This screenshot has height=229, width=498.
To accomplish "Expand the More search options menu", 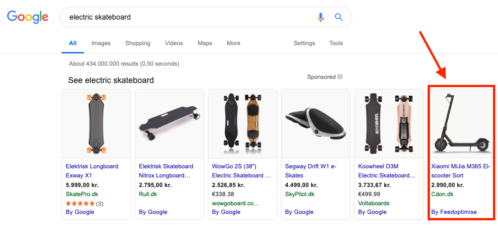I will (x=233, y=43).
